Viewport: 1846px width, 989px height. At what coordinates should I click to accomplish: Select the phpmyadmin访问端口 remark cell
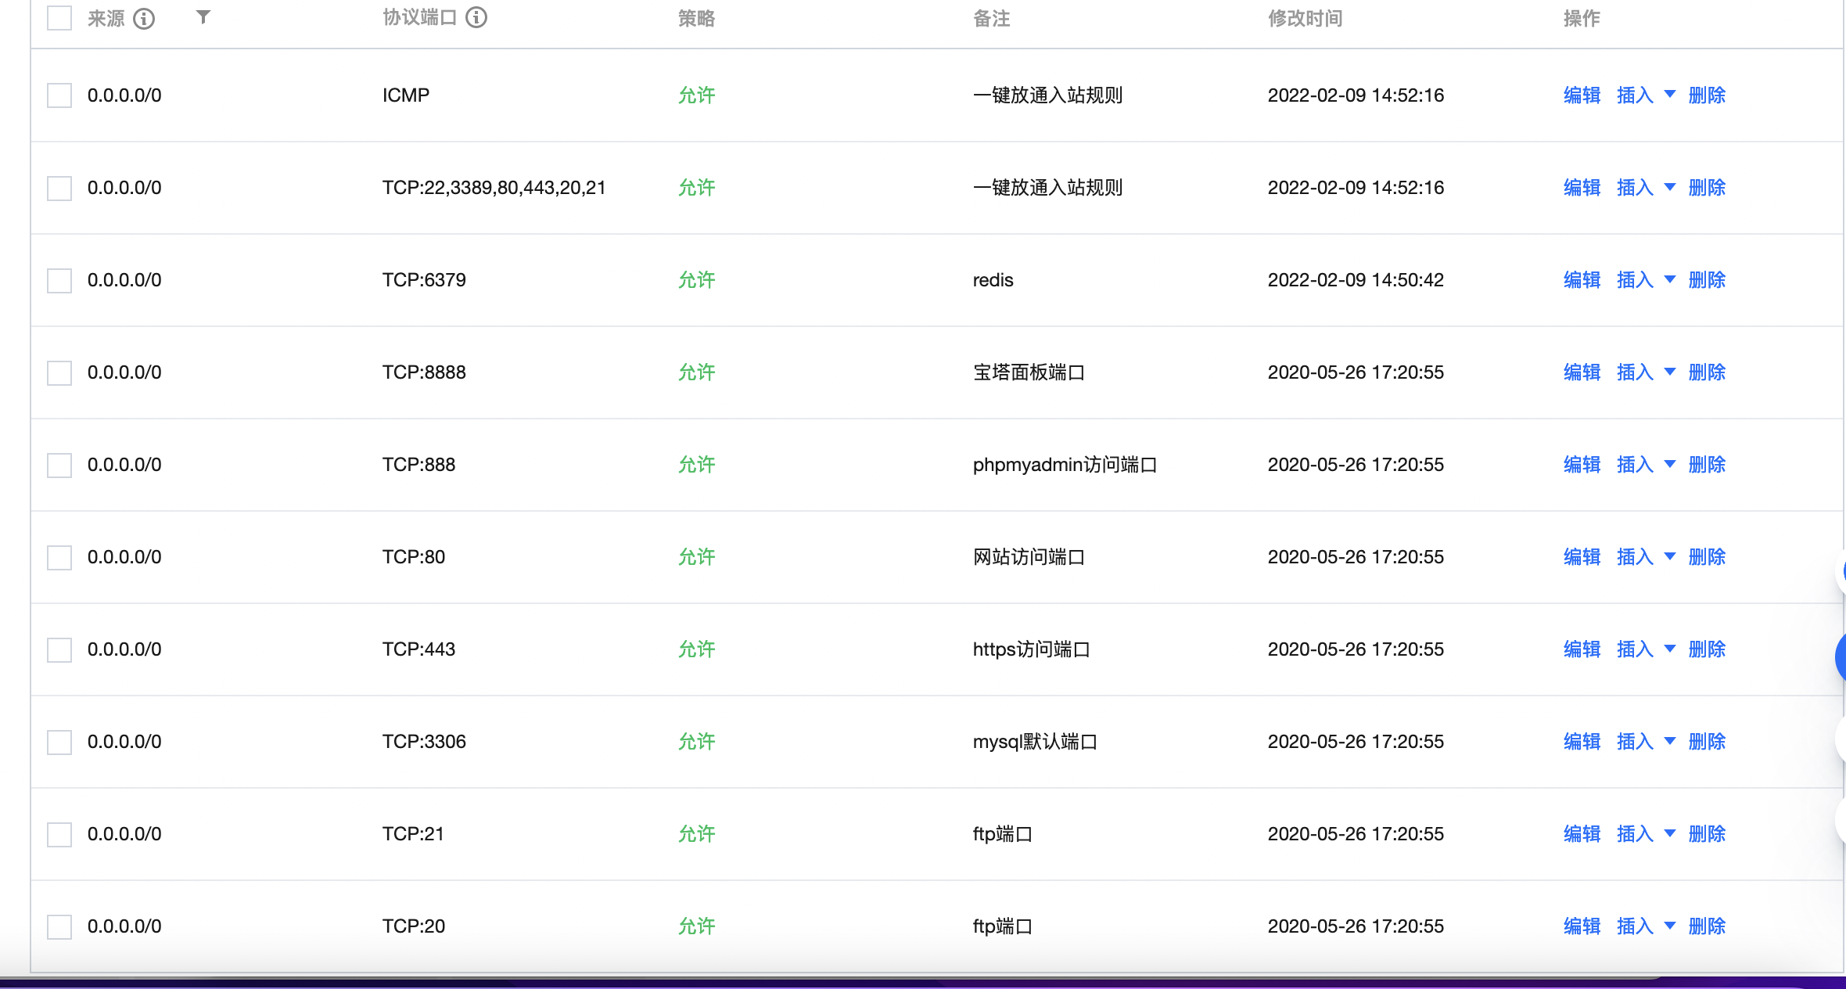(x=1065, y=465)
